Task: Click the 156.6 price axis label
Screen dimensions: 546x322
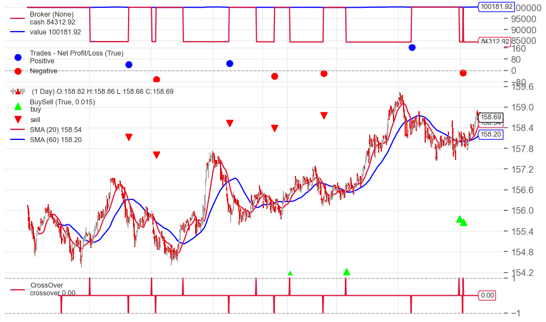Action: click(x=522, y=190)
